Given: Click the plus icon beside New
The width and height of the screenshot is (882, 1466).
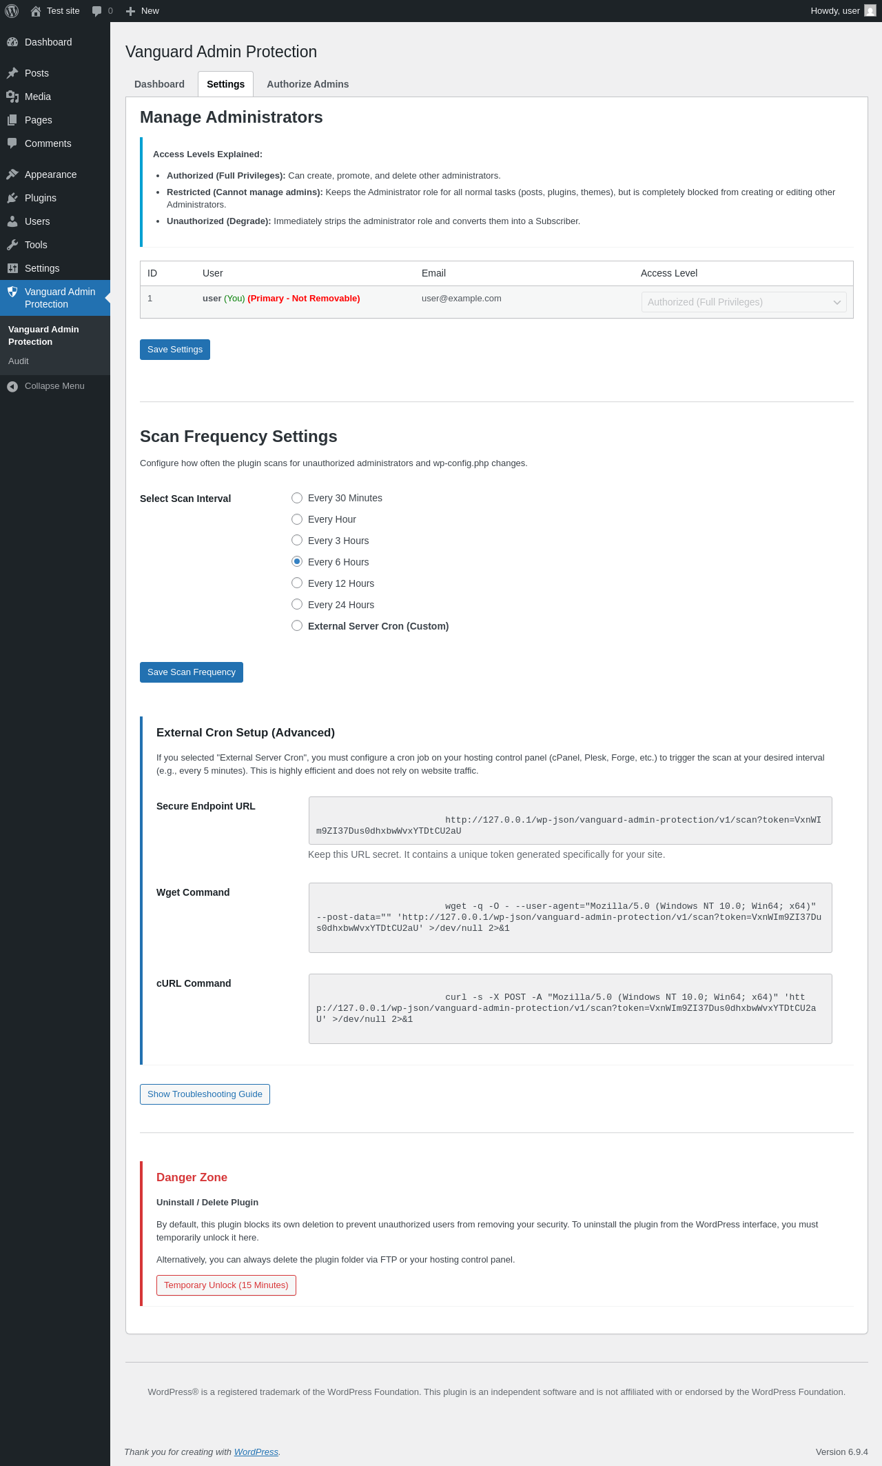Looking at the screenshot, I should [x=130, y=11].
